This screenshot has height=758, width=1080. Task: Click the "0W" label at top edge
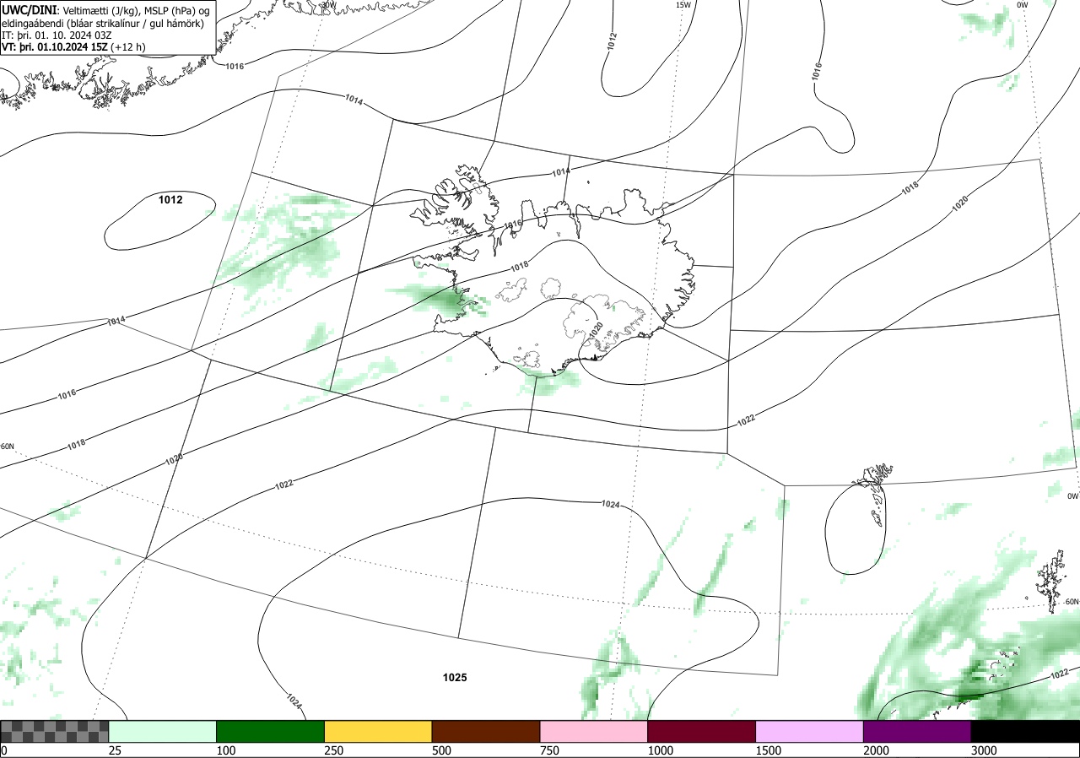[1022, 4]
